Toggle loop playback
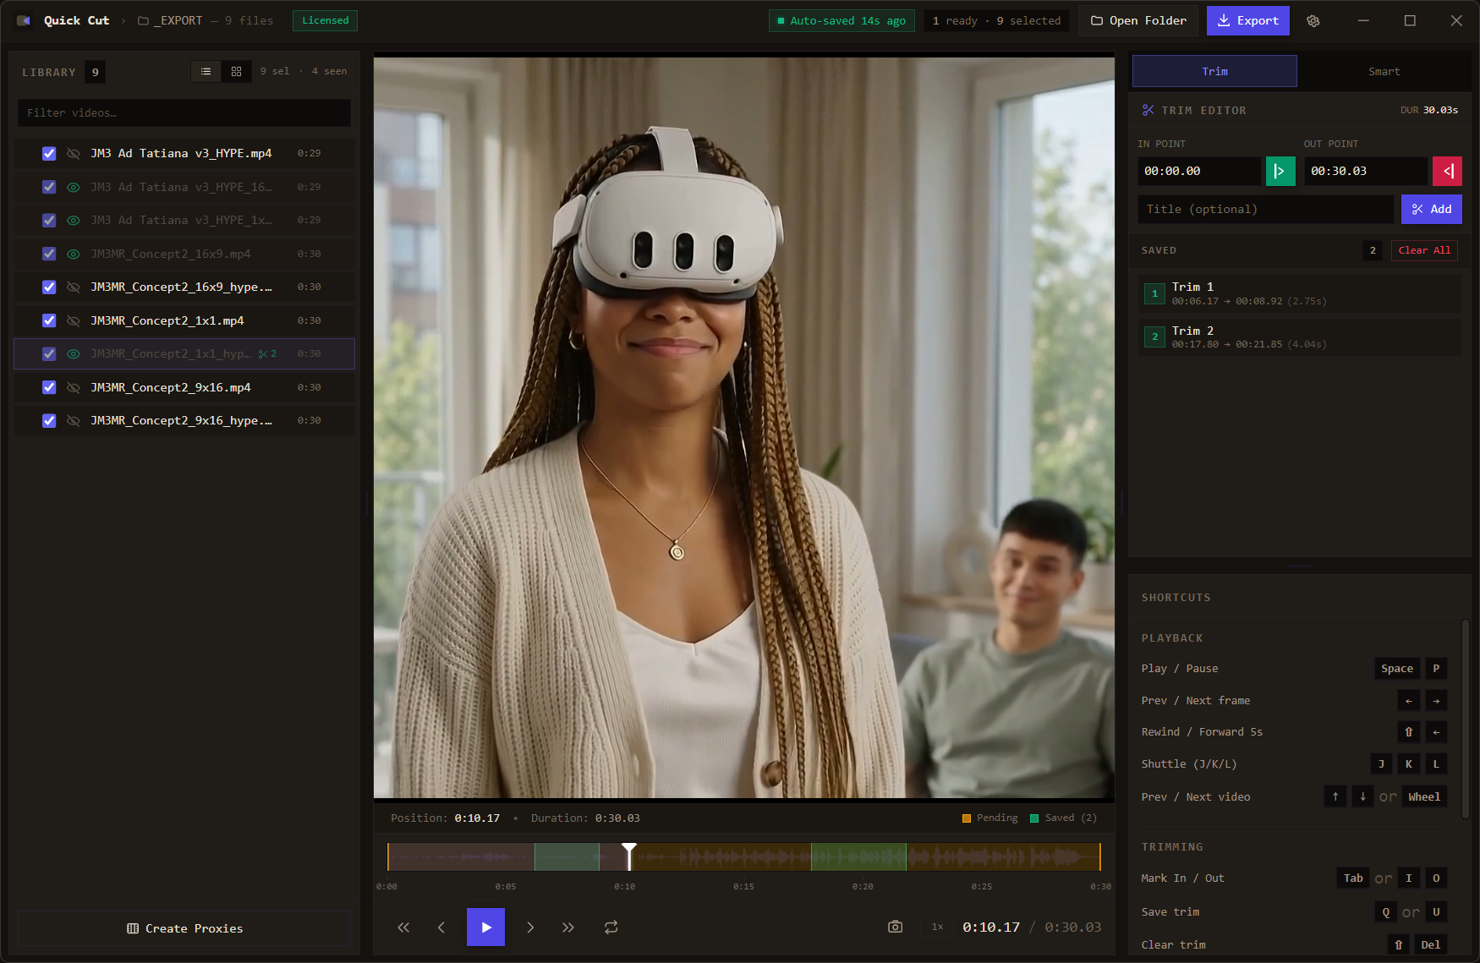Viewport: 1480px width, 963px height. (611, 927)
